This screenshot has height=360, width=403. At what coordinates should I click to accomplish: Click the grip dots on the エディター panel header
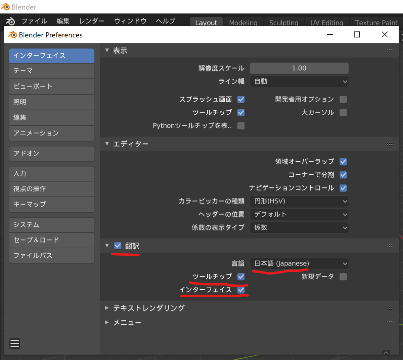click(390, 144)
